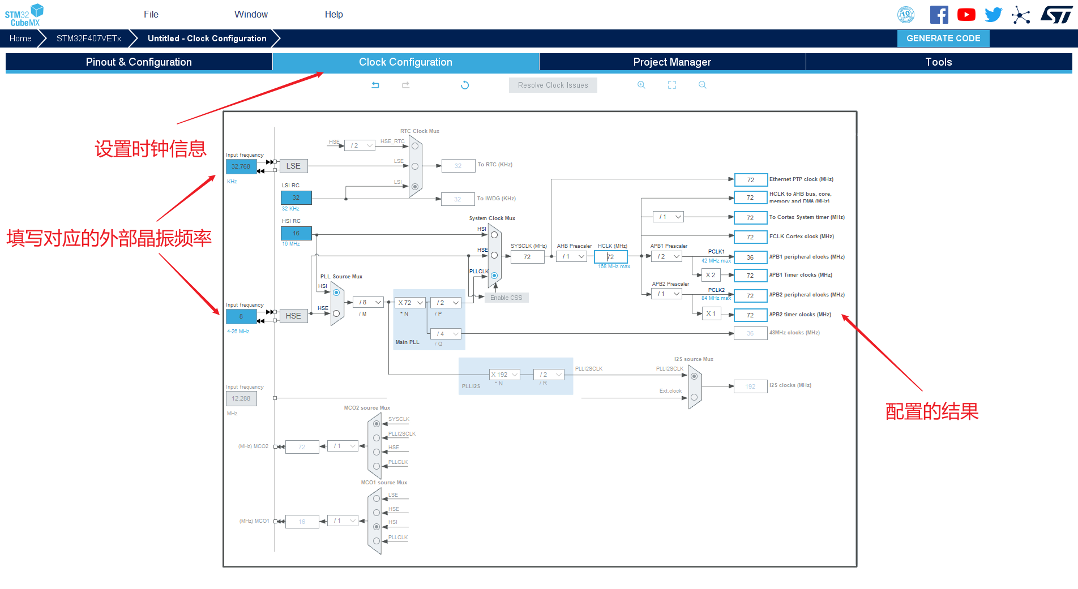This screenshot has height=589, width=1078.
Task: Open the APB1 Prescaler dropdown
Action: click(667, 256)
